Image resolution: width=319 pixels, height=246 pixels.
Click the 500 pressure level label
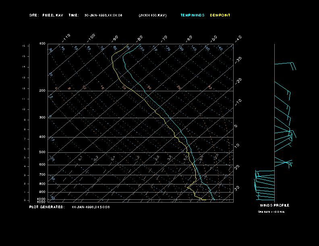tap(42, 152)
